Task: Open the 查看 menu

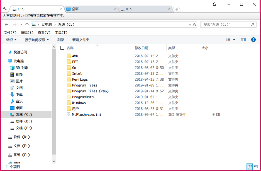Action: click(44, 32)
